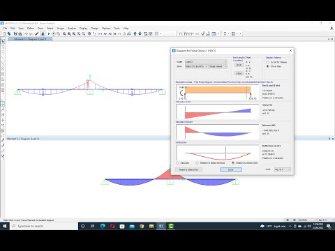
Task: Click the Run Analysis play icon
Action: click(49, 34)
